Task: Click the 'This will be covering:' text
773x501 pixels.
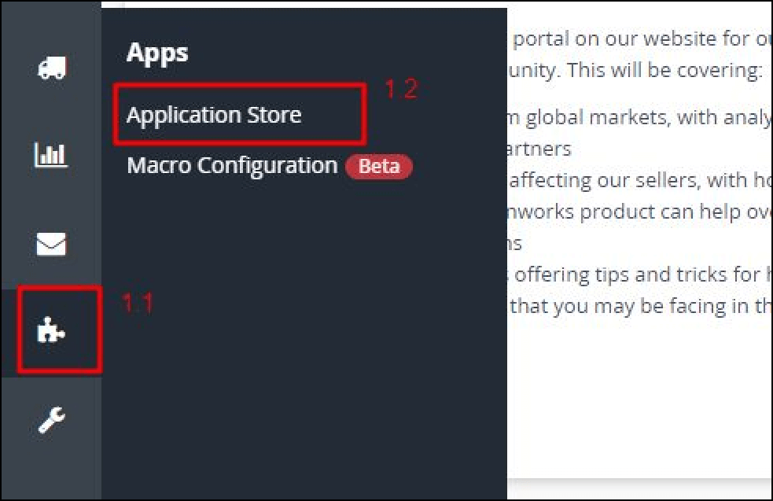Action: point(664,70)
